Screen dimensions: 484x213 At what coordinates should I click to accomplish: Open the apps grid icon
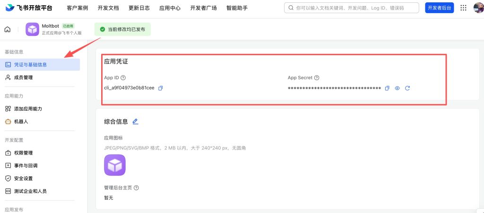click(463, 8)
